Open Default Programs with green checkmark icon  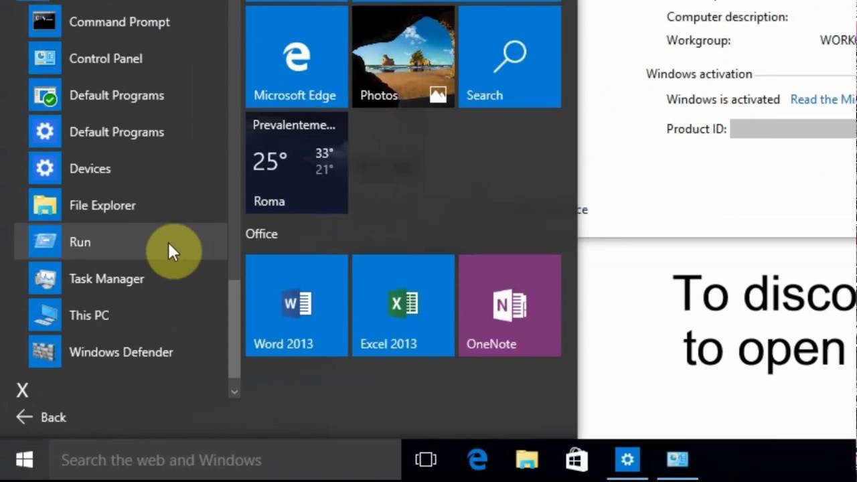[121, 95]
